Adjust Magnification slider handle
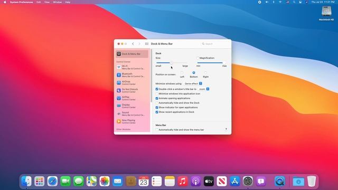338x190 pixels. pos(224,63)
